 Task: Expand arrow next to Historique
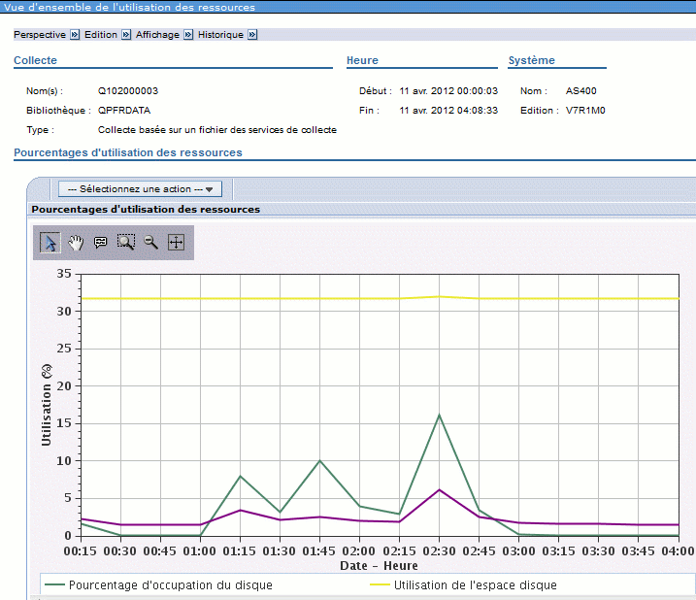coord(252,35)
